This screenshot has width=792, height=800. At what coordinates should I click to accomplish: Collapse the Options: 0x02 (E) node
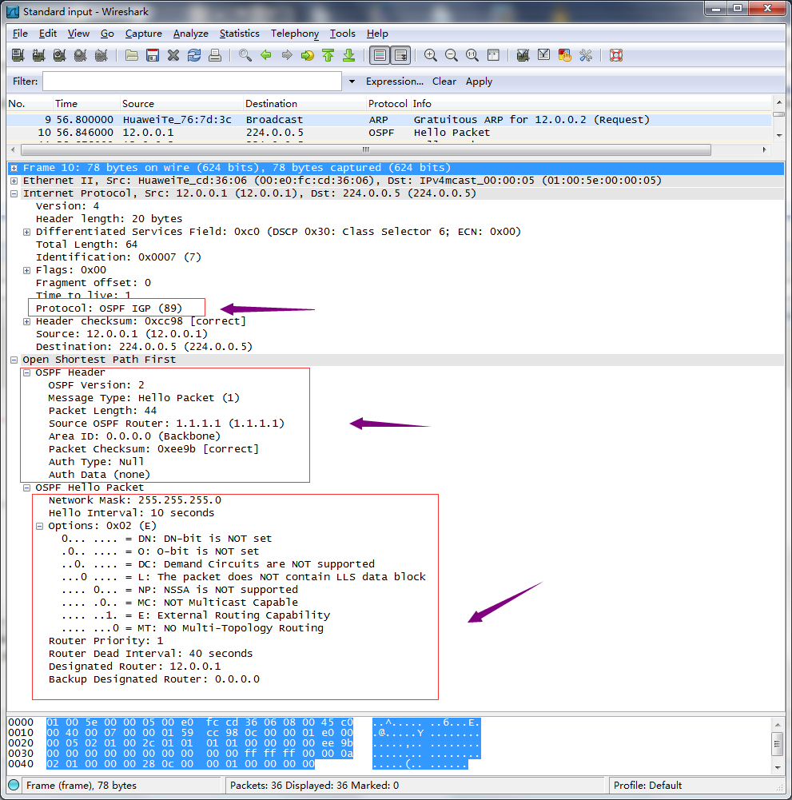coord(40,526)
